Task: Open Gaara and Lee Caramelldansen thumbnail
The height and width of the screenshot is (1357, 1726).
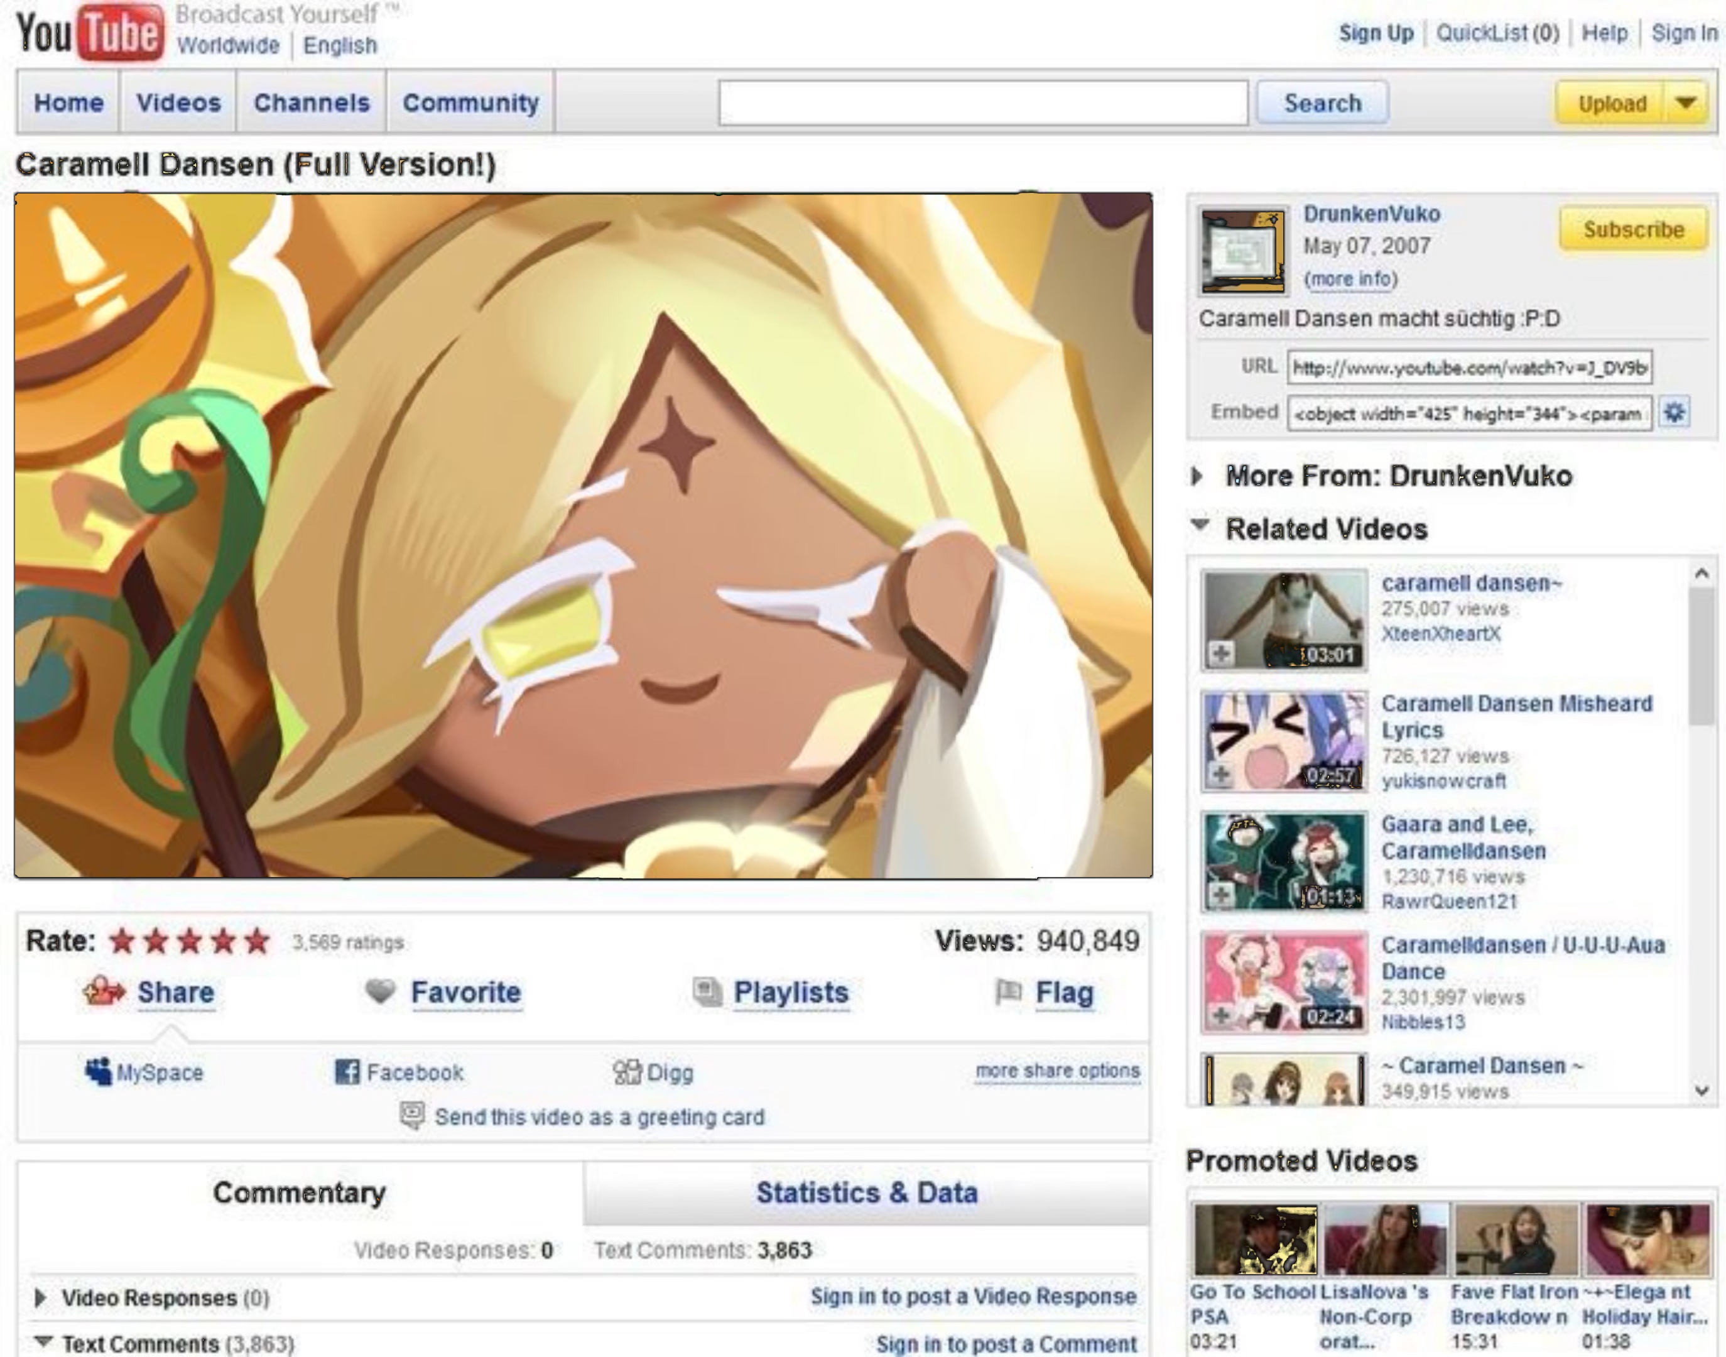Action: [1284, 861]
